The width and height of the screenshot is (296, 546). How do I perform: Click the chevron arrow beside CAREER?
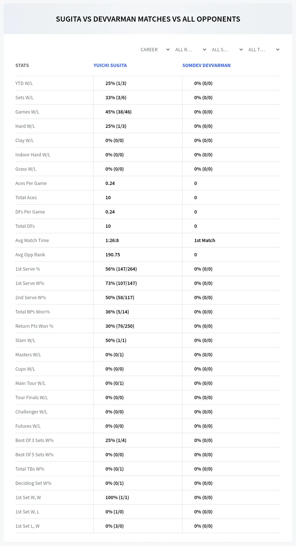point(168,49)
